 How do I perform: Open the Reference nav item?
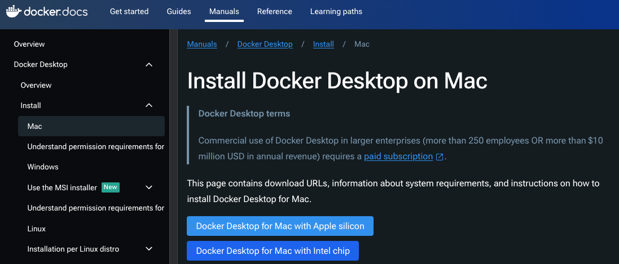(274, 11)
